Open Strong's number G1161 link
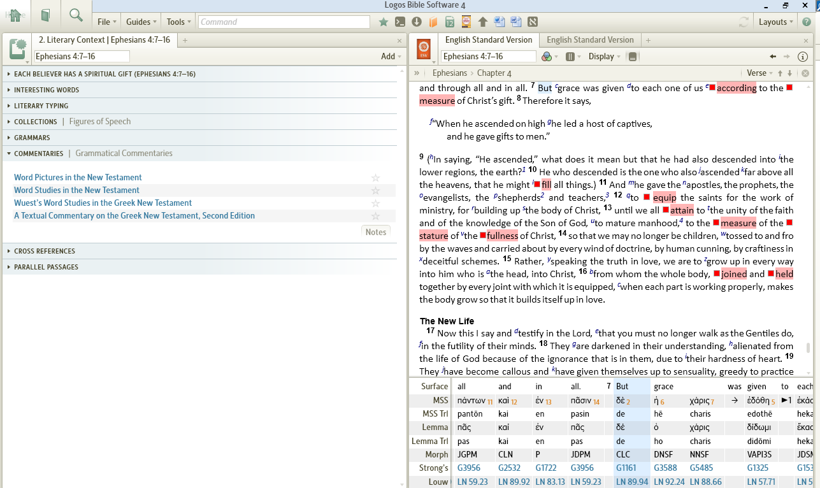 pyautogui.click(x=628, y=468)
